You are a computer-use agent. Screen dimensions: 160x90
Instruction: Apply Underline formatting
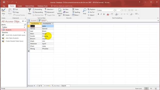tap(104, 14)
